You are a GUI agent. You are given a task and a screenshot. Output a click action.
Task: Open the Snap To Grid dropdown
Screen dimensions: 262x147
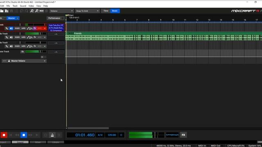pyautogui.click(x=87, y=11)
